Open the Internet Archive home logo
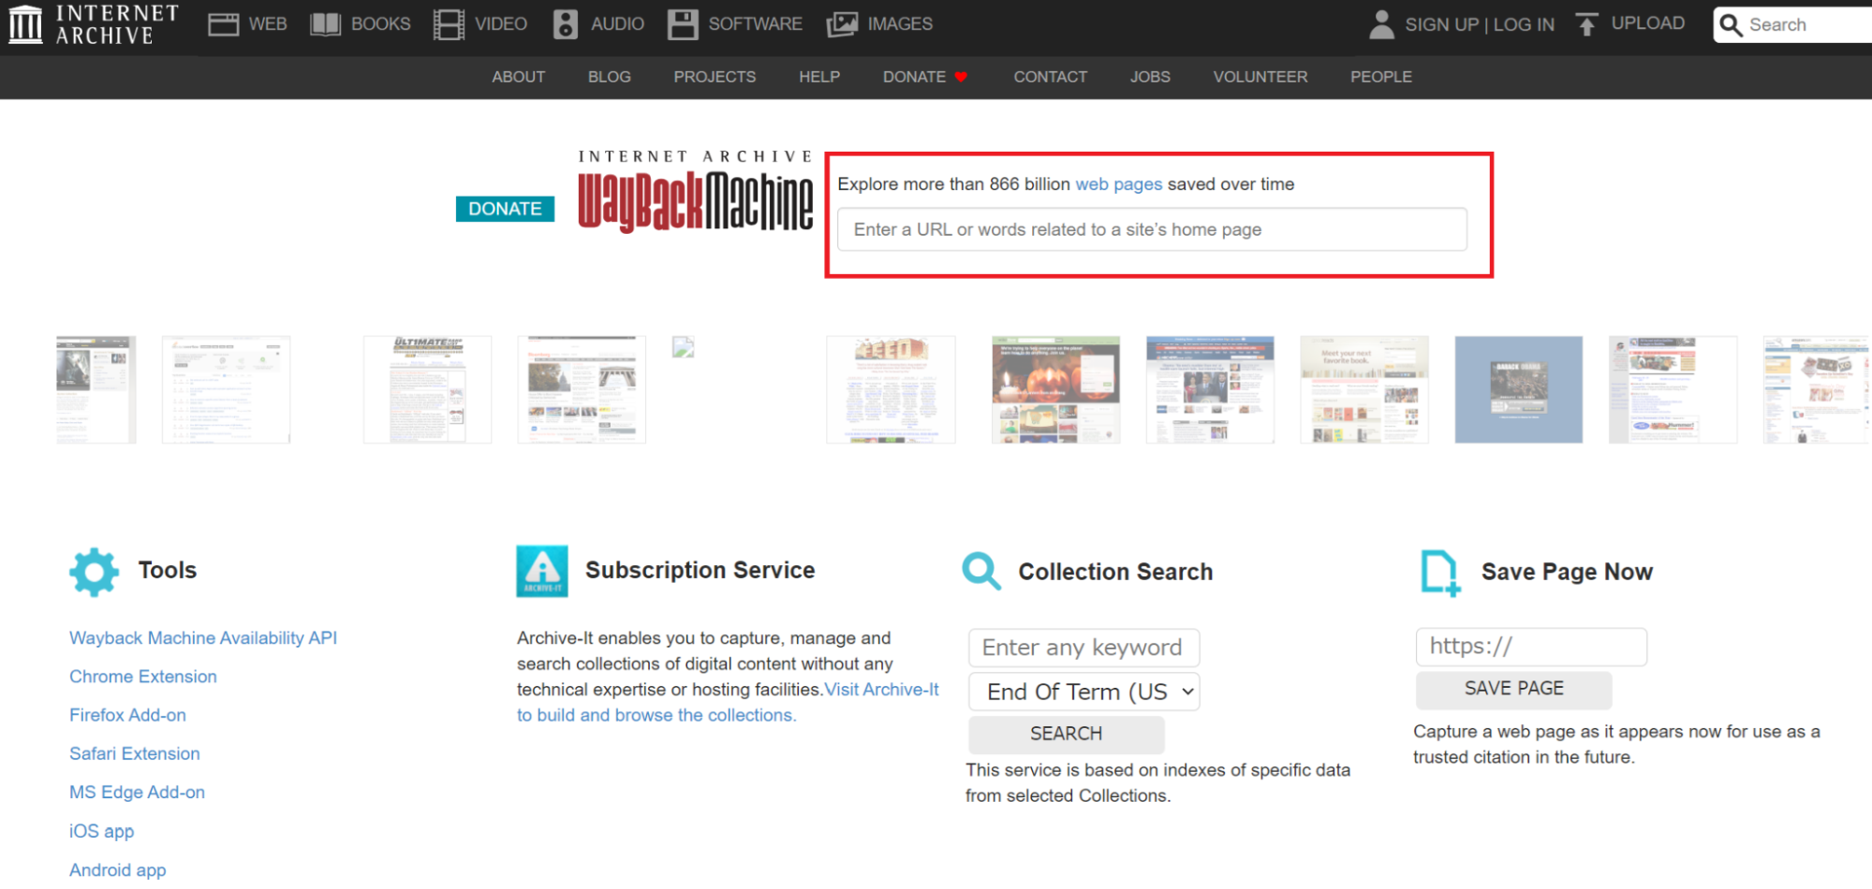Screen dimensions: 1872x889 (93, 24)
